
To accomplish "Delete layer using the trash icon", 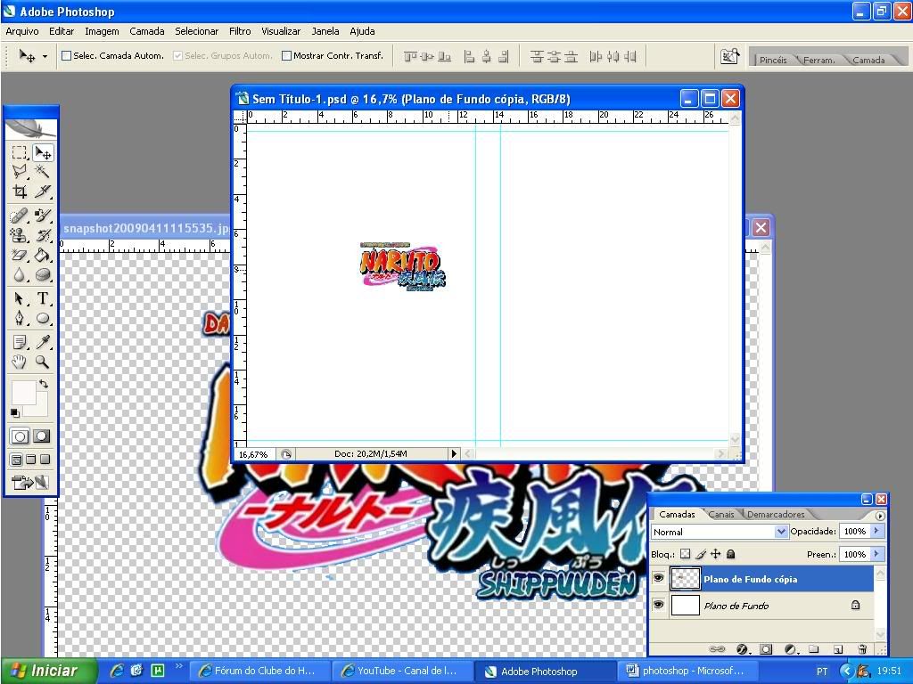I will point(861,649).
